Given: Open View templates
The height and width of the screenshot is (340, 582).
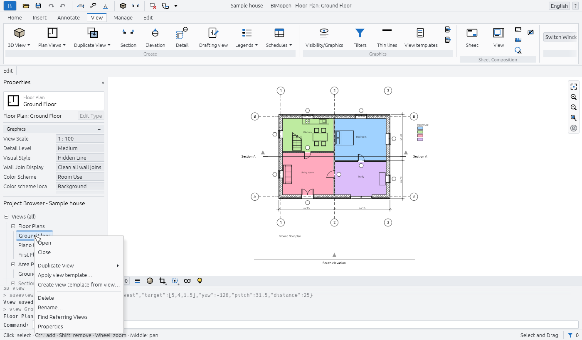Looking at the screenshot, I should pyautogui.click(x=421, y=38).
